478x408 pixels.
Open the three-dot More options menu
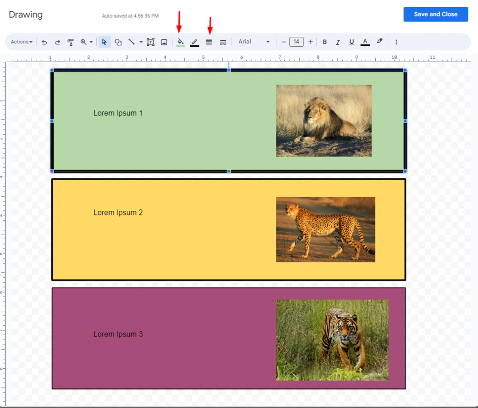(396, 42)
